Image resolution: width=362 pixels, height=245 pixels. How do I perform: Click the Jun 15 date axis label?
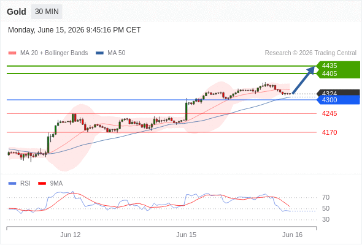coord(187,235)
